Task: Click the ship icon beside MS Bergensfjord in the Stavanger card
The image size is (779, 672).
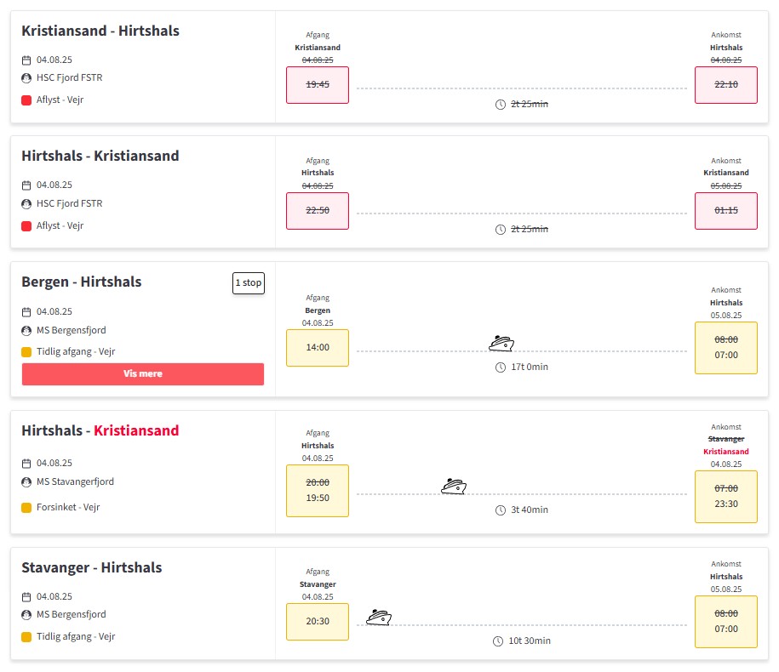Action: tap(26, 615)
